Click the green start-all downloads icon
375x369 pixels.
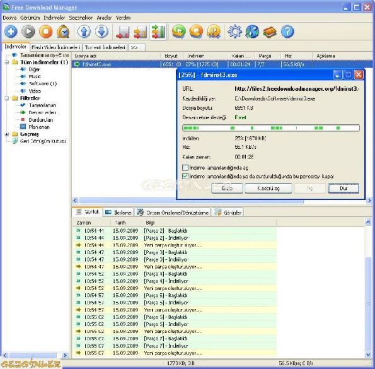click(x=178, y=32)
